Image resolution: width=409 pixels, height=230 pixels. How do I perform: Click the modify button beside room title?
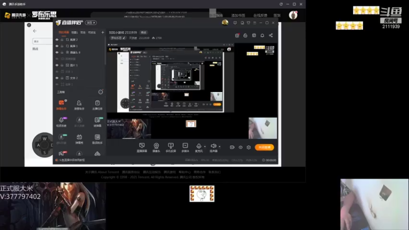click(x=144, y=32)
